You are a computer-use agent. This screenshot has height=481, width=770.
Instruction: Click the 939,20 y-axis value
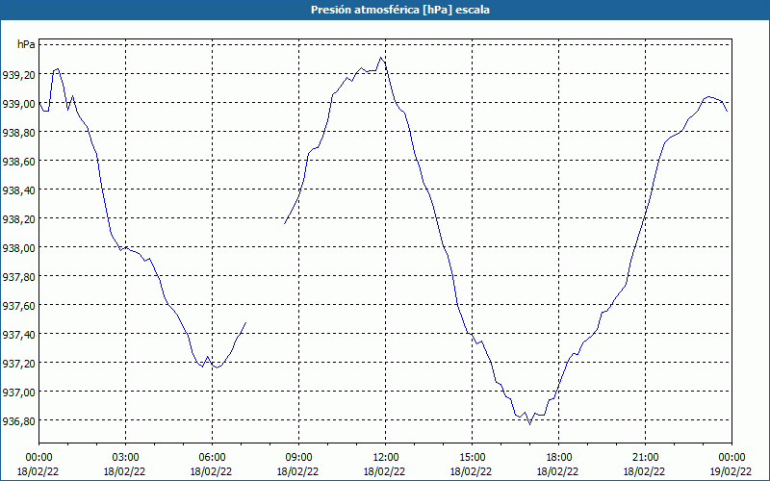[18, 75]
